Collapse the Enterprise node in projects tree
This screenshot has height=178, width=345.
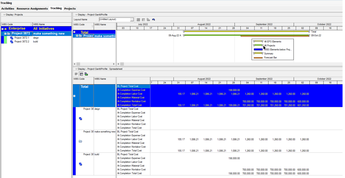pos(2,29)
